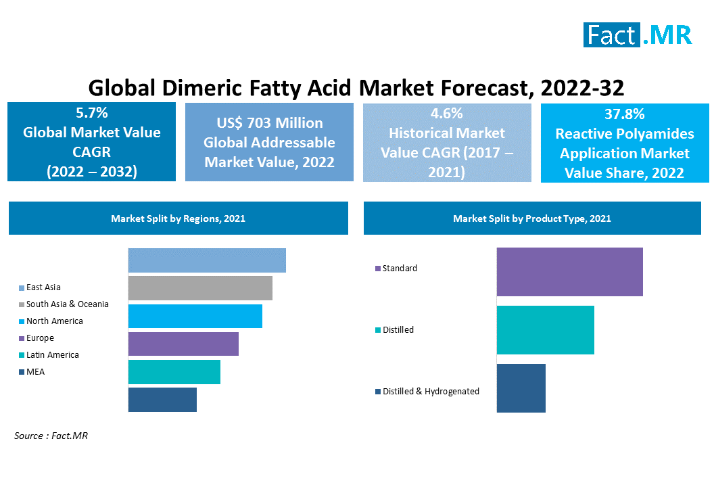The image size is (714, 487).
Task: Click the light-blue East Asia bar
Action: point(207,260)
